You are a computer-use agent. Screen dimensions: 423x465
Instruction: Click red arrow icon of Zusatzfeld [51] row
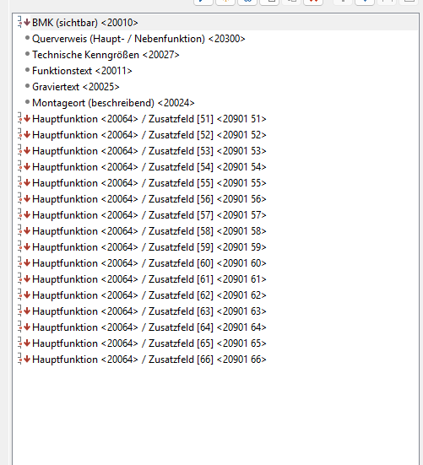(x=27, y=119)
